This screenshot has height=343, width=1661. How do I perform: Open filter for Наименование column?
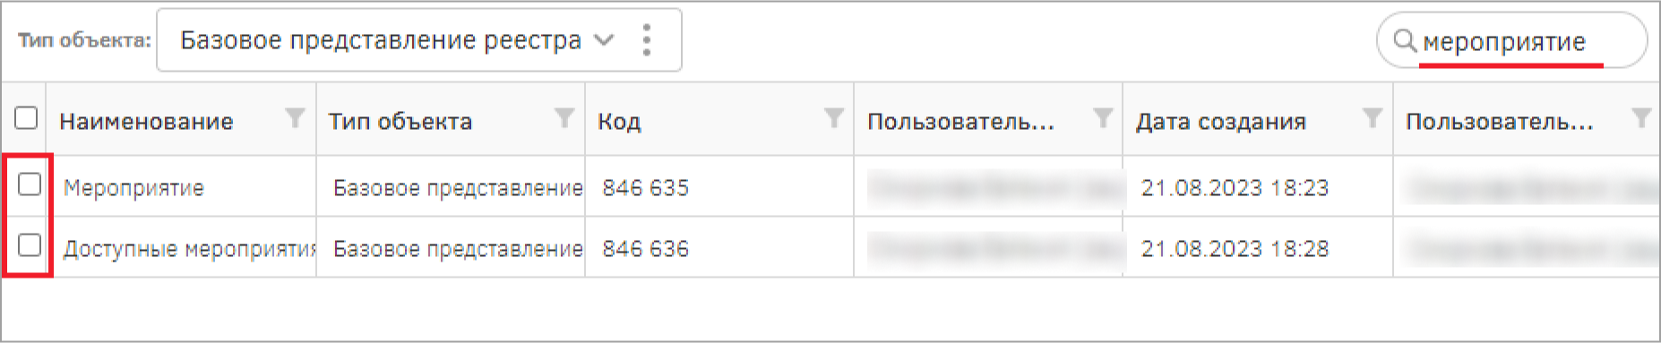tap(295, 117)
